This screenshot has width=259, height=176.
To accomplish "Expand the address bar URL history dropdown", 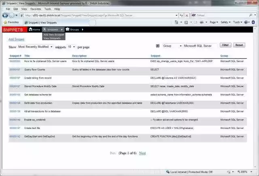I will (x=176, y=15).
